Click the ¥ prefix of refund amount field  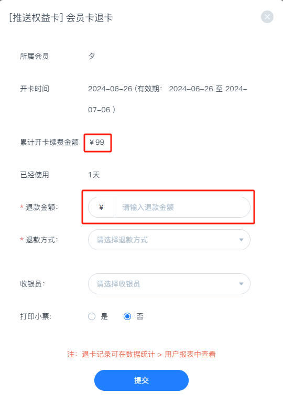(101, 207)
